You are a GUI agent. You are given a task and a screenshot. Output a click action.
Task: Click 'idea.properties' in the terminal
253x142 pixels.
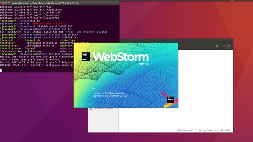11,51
